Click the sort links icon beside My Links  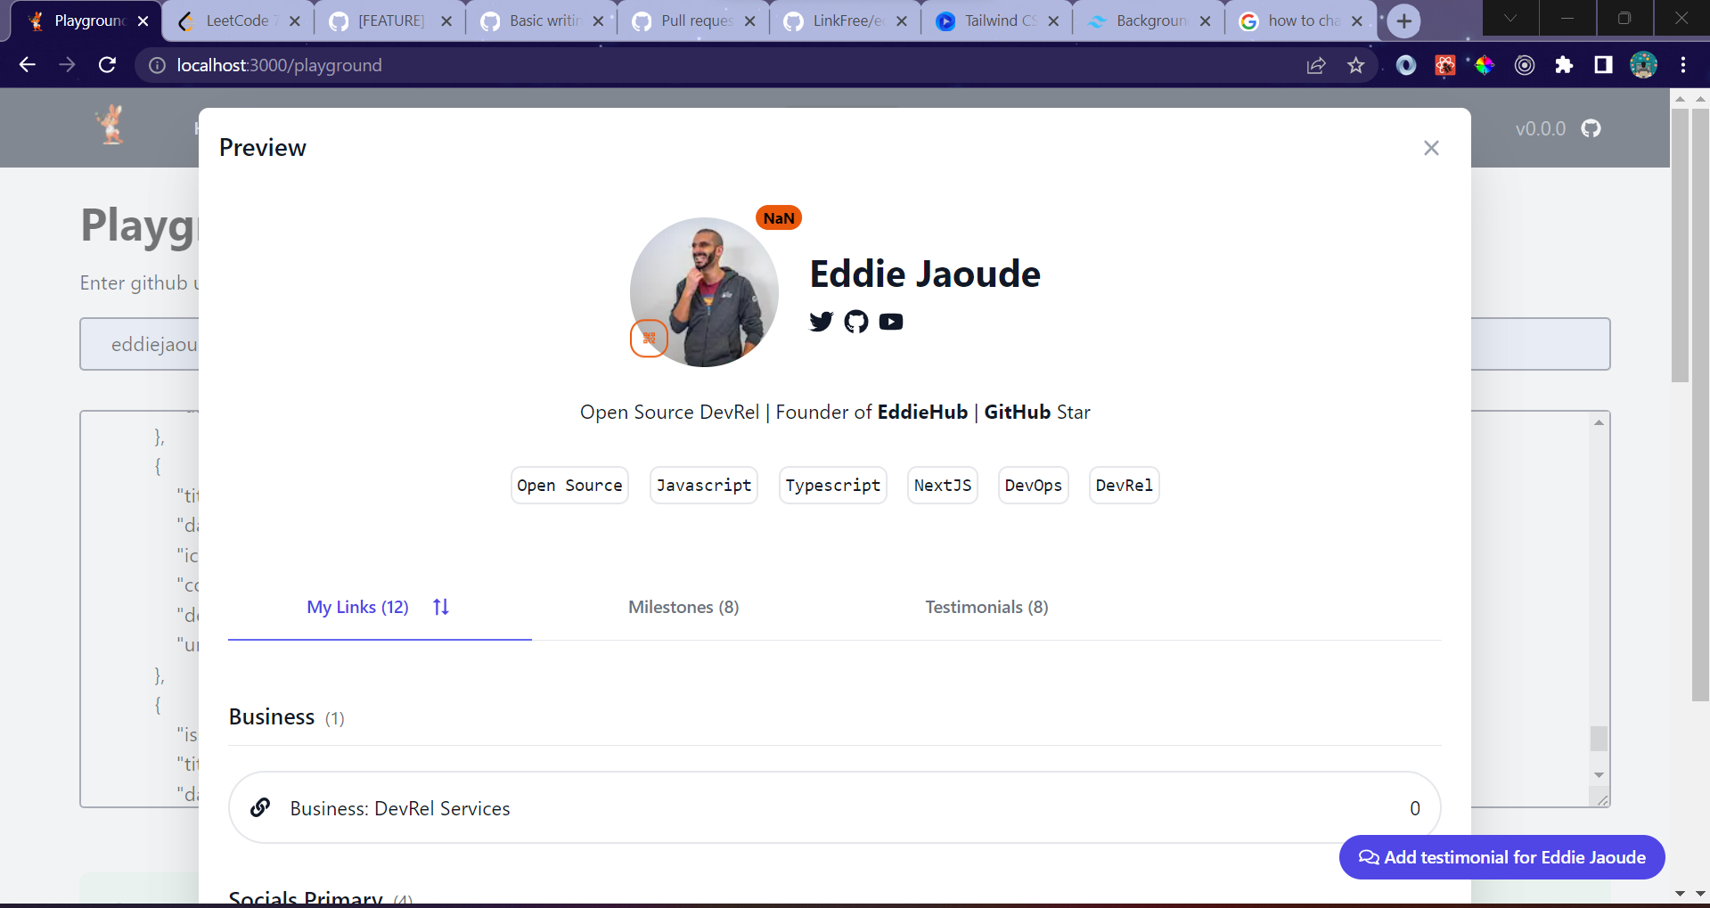439,607
